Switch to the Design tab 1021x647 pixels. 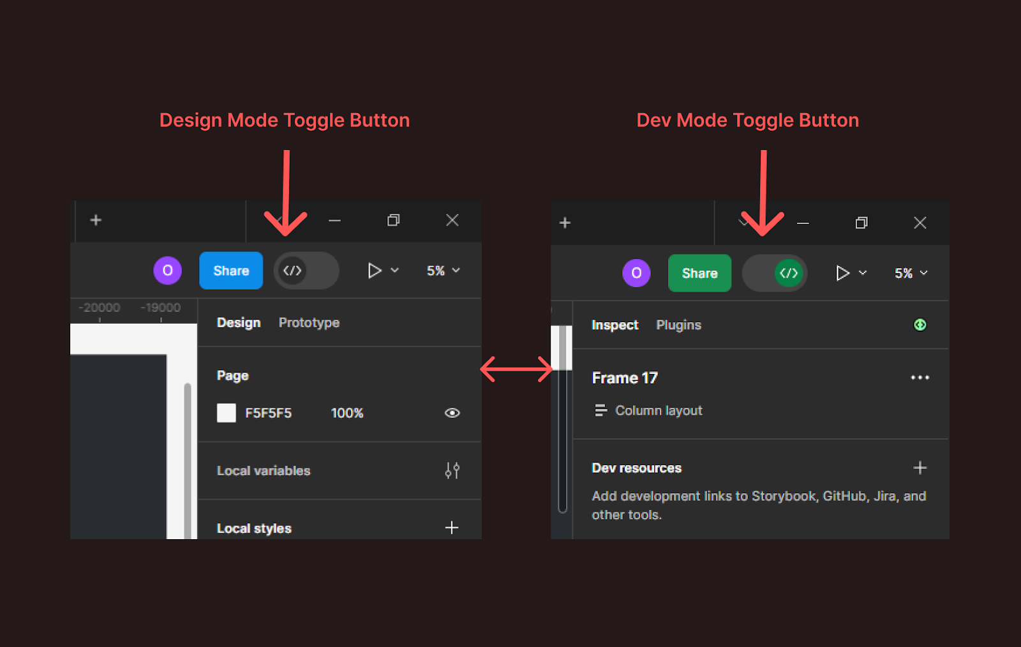click(239, 323)
